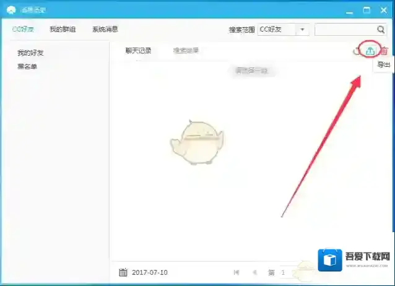Screen dimensions: 395x286
Task: Click the export (导出) chat records icon
Action: tap(370, 51)
